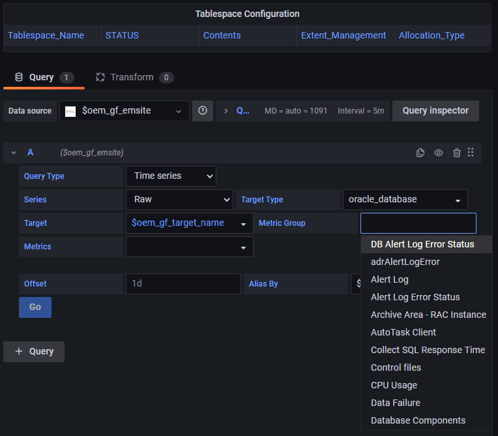Open the Series Raw dropdown

pyautogui.click(x=179, y=199)
